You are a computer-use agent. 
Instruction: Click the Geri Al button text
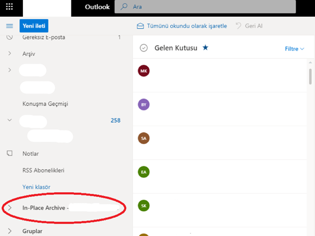254,26
